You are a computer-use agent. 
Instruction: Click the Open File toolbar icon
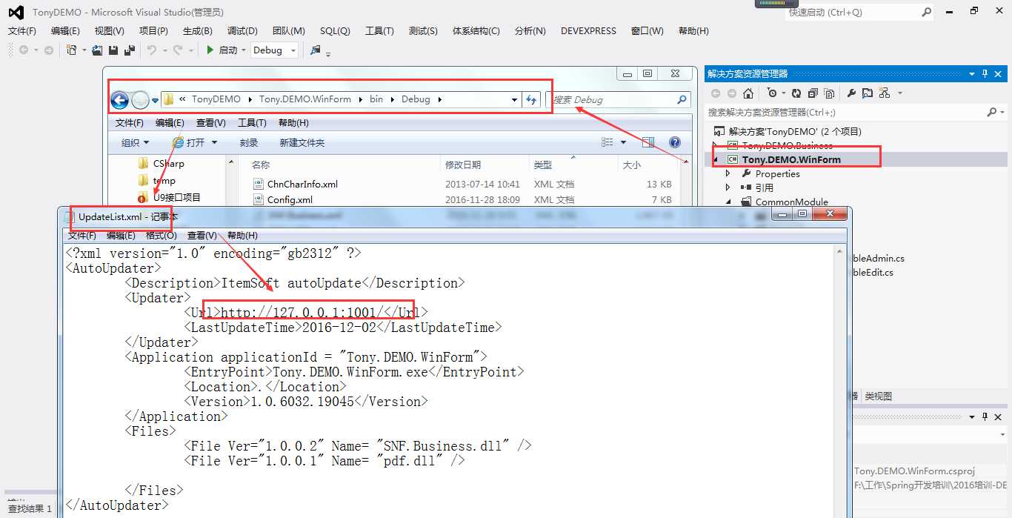[99, 50]
